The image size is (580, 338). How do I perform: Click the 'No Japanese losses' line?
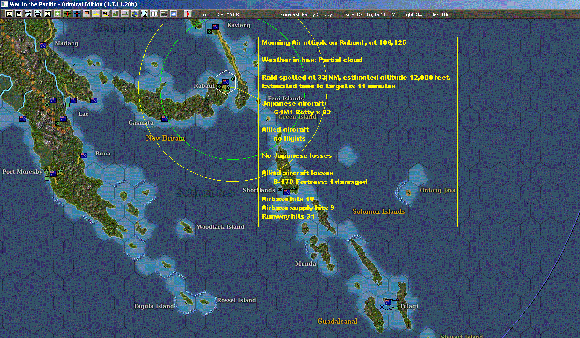[x=297, y=155]
